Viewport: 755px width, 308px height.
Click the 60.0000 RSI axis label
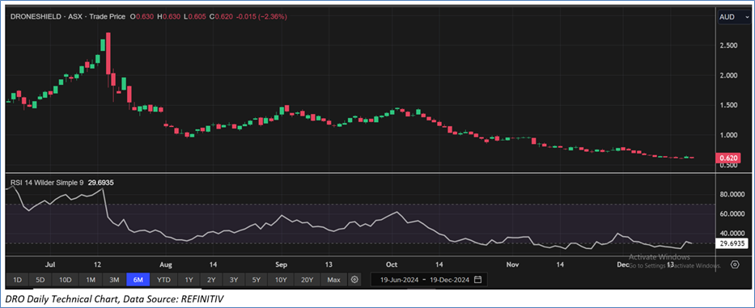click(x=733, y=213)
